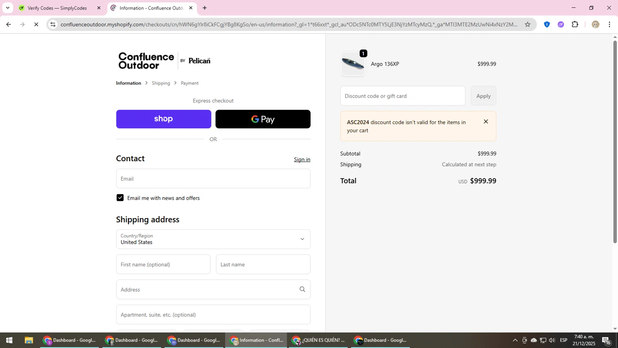Click the $999.99 total amount

click(x=483, y=181)
